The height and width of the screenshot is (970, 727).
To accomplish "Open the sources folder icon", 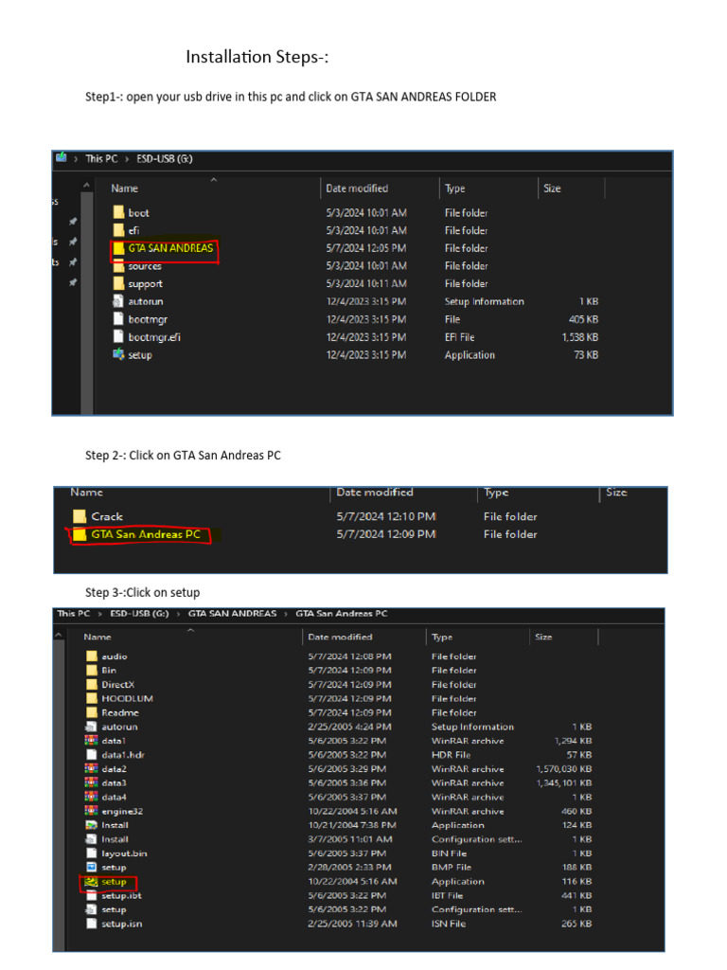I will 118,266.
